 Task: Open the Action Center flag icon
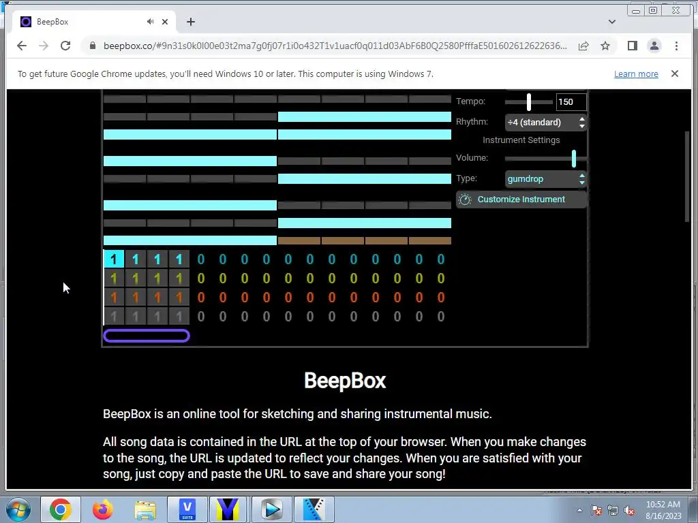coord(596,511)
